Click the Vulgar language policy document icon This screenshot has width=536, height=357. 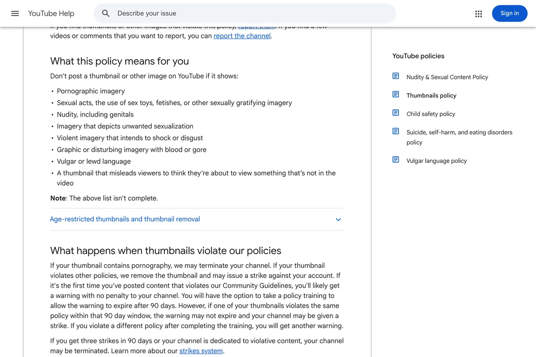[x=396, y=160]
